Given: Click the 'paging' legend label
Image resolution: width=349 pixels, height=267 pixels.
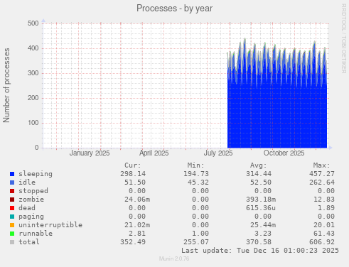Looking at the screenshot, I should 31,217.
